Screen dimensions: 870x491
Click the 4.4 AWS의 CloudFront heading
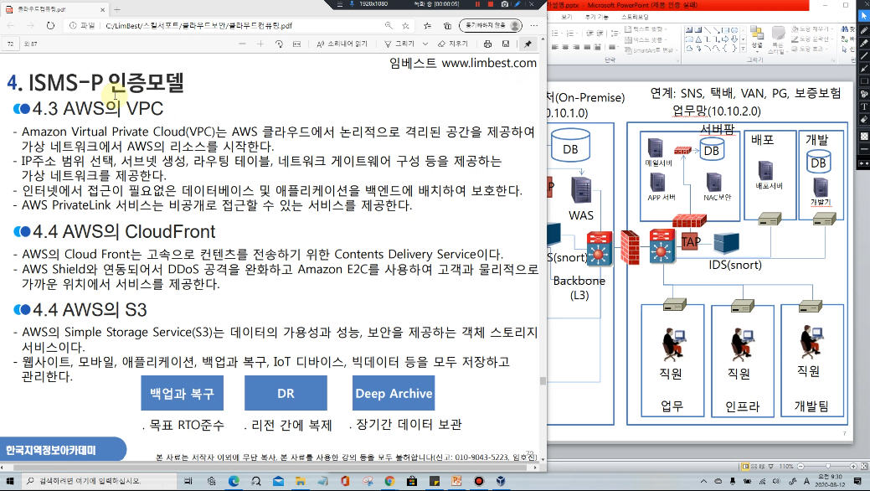[x=124, y=231]
